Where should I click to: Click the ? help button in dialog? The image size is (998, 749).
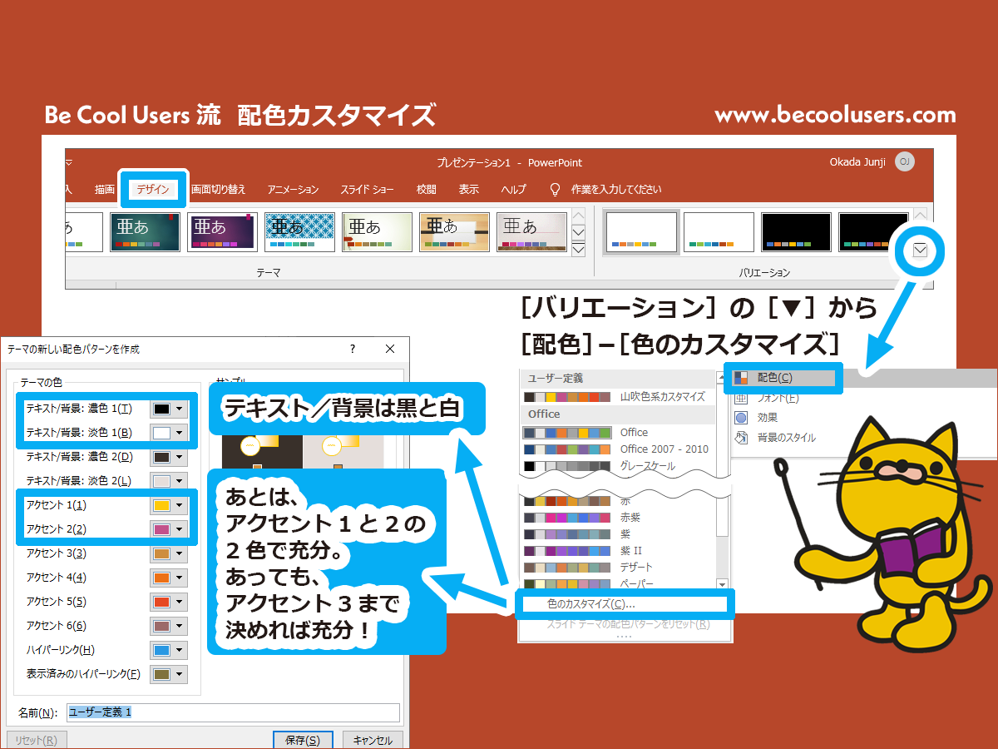[353, 350]
